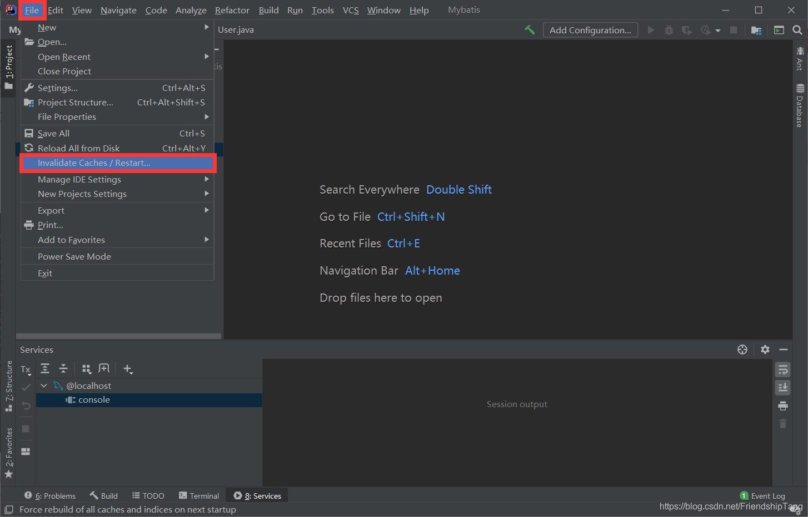Open the Database tool window
The image size is (808, 517).
click(x=800, y=106)
